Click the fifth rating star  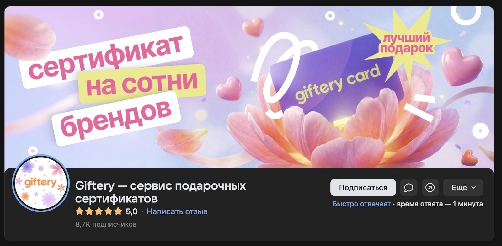tap(118, 211)
